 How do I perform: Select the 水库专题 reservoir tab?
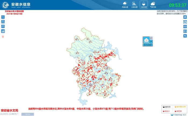click(x=143, y=5)
